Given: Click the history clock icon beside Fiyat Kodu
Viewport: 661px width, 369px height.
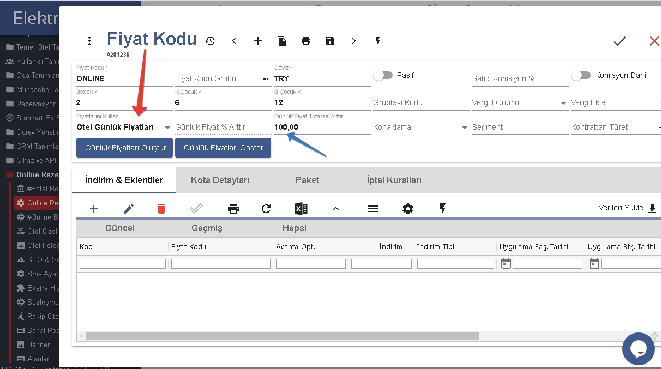Looking at the screenshot, I should coord(210,41).
